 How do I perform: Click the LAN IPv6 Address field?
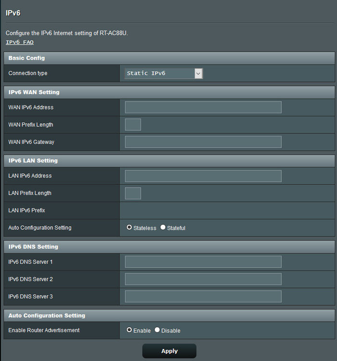coord(203,176)
